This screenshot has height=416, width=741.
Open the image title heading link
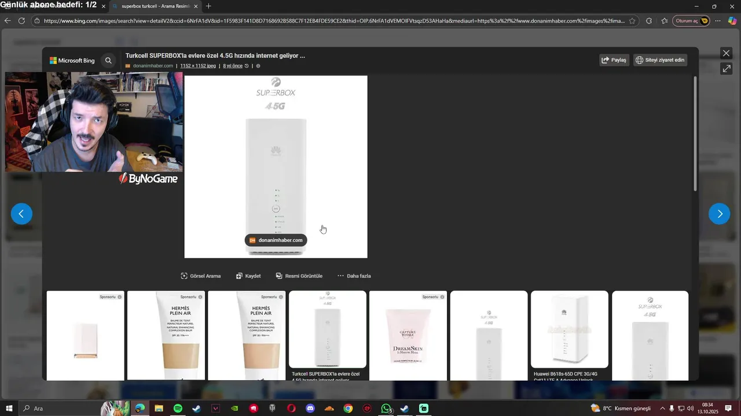[x=215, y=55]
